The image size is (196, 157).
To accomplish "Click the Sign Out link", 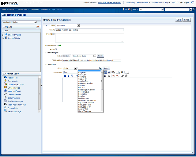I will pos(175,2).
